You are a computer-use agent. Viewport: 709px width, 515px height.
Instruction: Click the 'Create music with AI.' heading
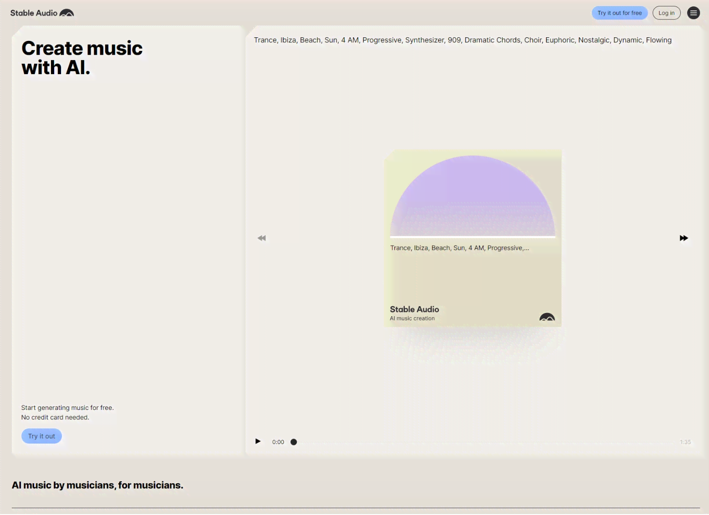(x=82, y=58)
